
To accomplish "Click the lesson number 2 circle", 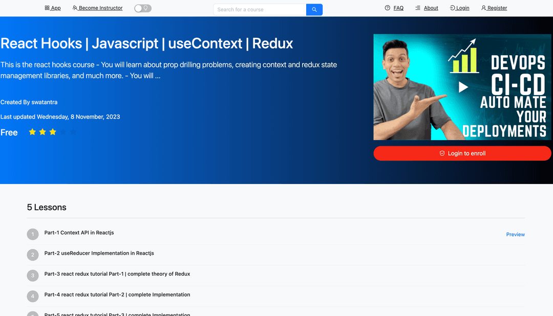I will point(33,255).
